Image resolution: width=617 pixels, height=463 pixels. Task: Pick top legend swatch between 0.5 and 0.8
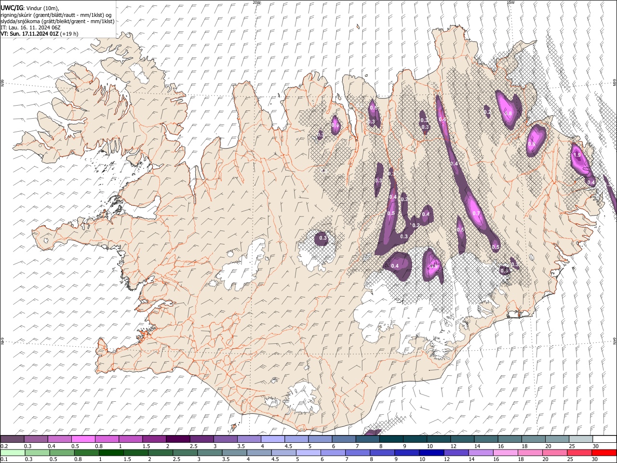[x=83, y=439]
